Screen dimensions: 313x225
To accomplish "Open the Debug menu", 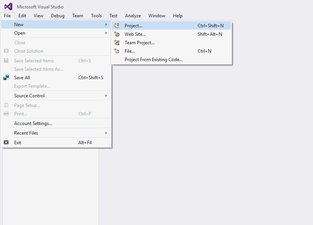I will click(x=58, y=16).
